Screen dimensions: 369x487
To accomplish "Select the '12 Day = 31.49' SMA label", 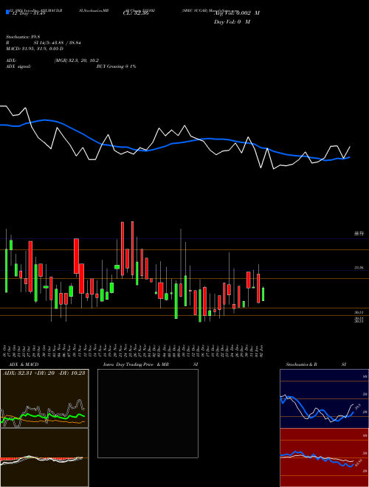I will click(29, 14).
